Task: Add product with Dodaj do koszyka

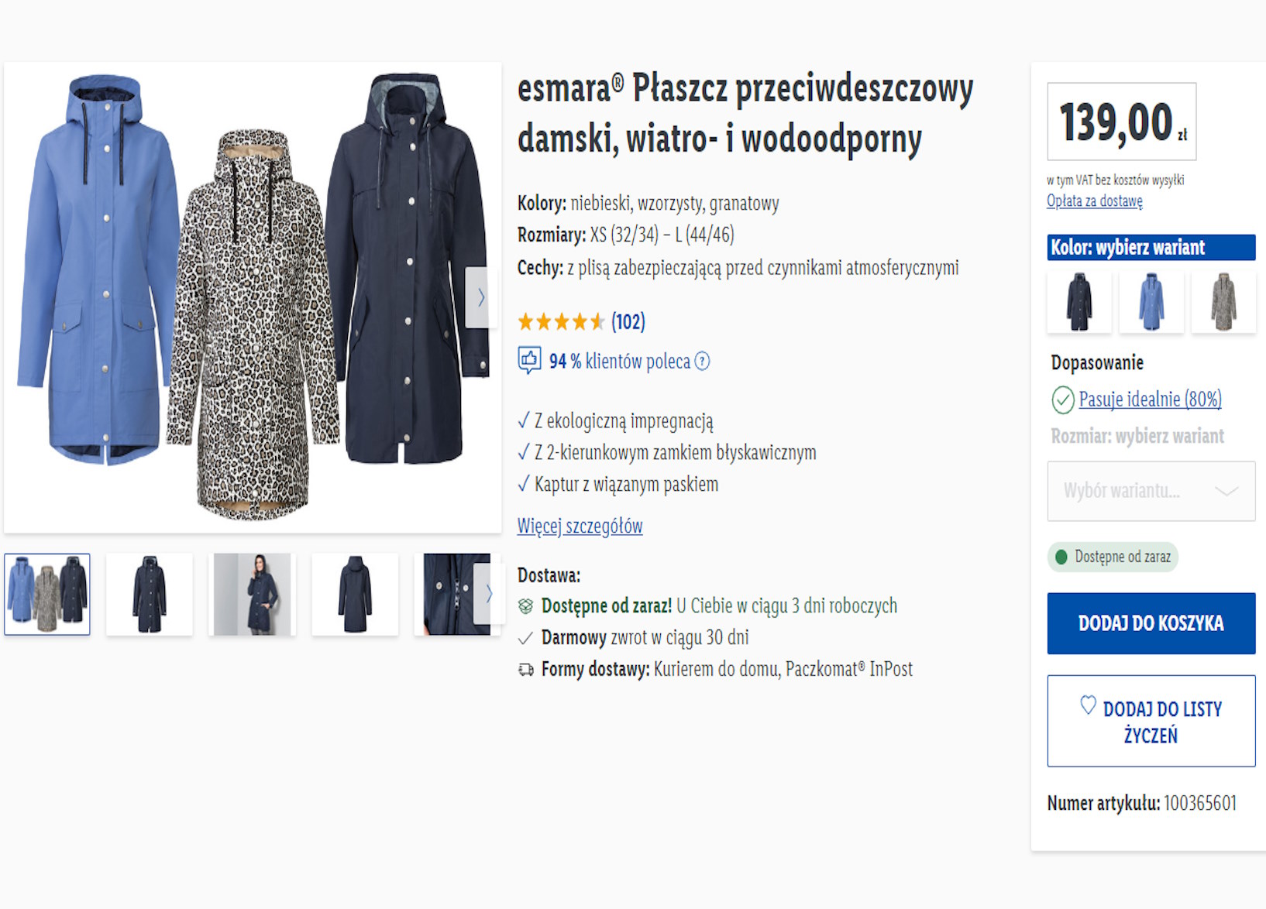Action: click(1151, 623)
